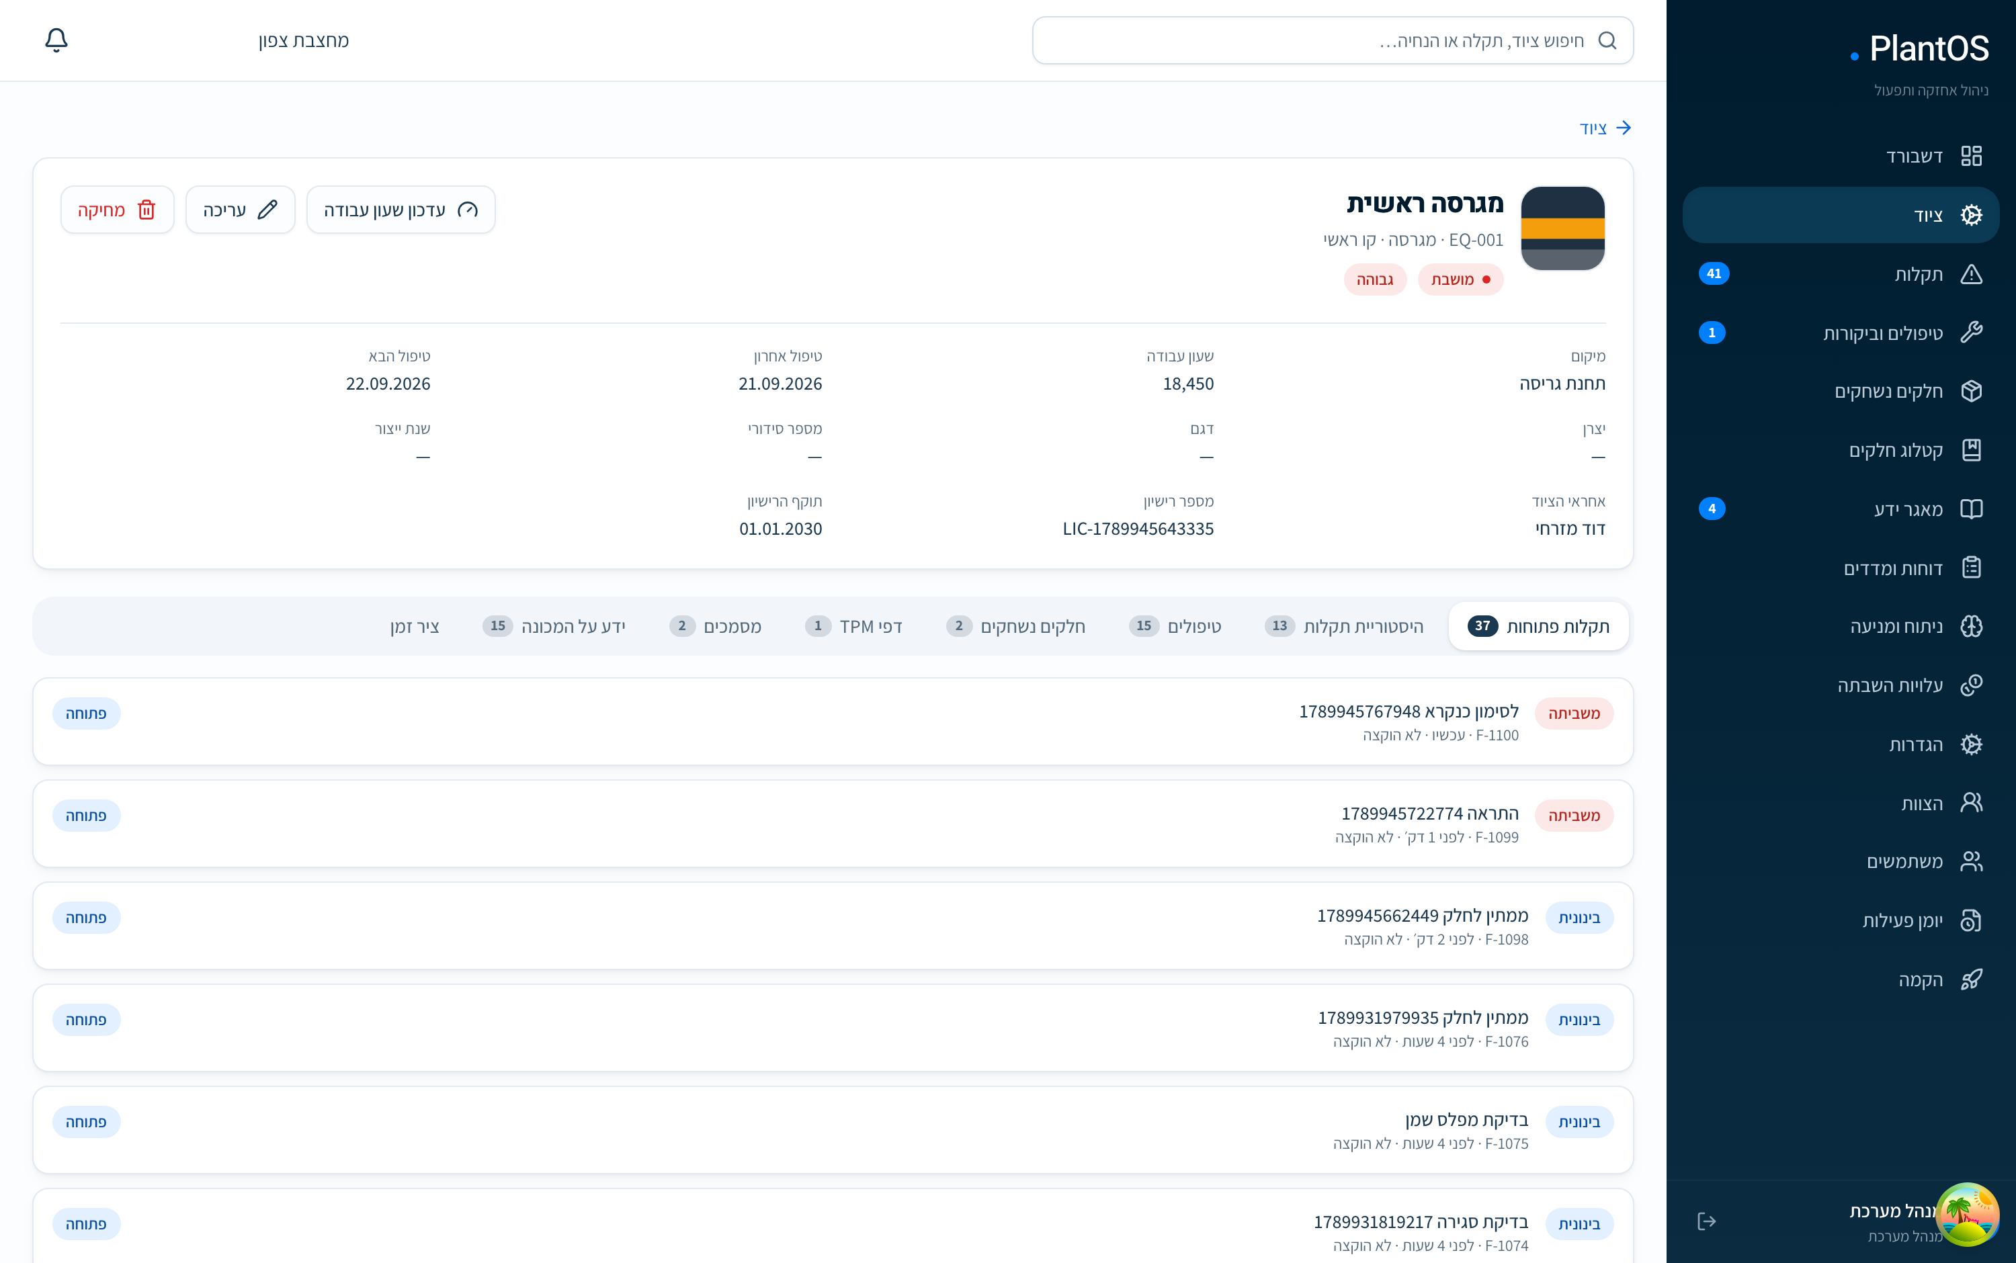Screen dimensions: 2016x1263
Task: Click the תחנת גריסה location value
Action: pyautogui.click(x=1562, y=384)
